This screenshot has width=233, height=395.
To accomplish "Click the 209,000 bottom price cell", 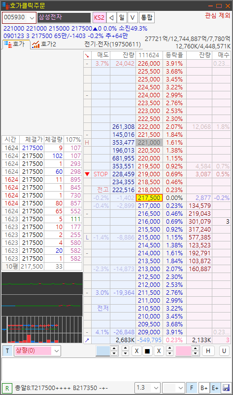I will [x=149, y=332].
